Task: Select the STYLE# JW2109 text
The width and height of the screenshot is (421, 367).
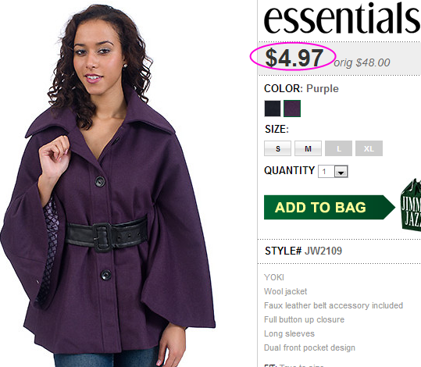Action: pos(303,251)
